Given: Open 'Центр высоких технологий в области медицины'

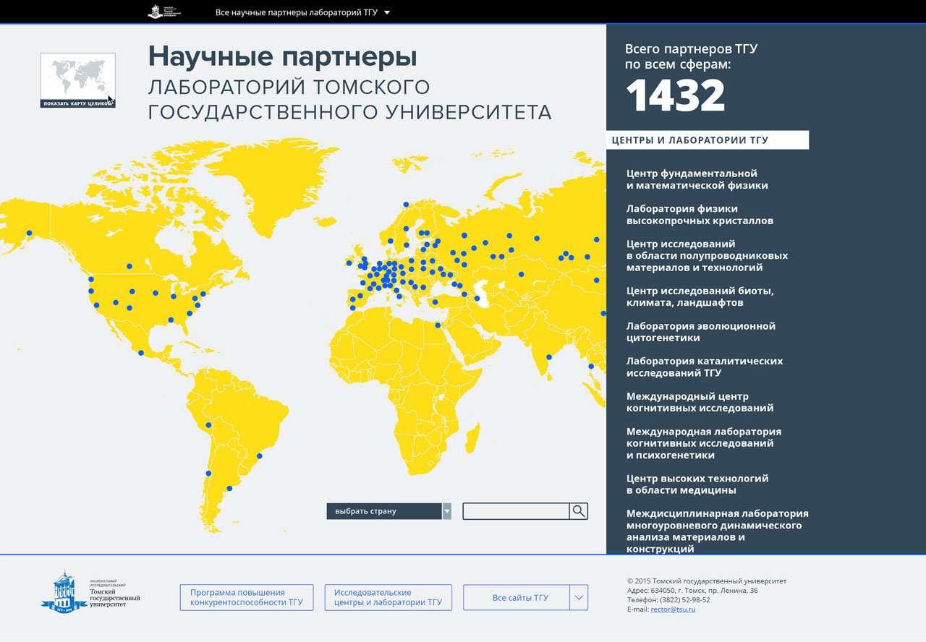Looking at the screenshot, I should tap(697, 484).
